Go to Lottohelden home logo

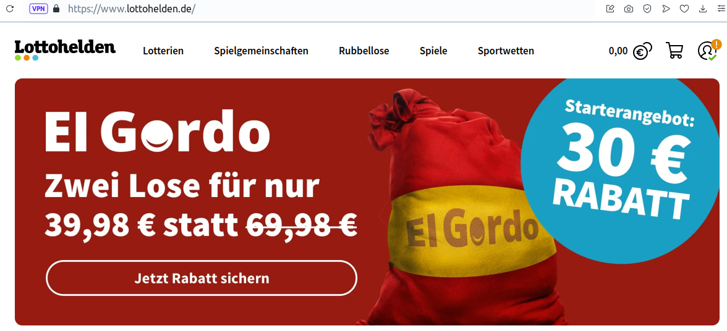pos(65,50)
